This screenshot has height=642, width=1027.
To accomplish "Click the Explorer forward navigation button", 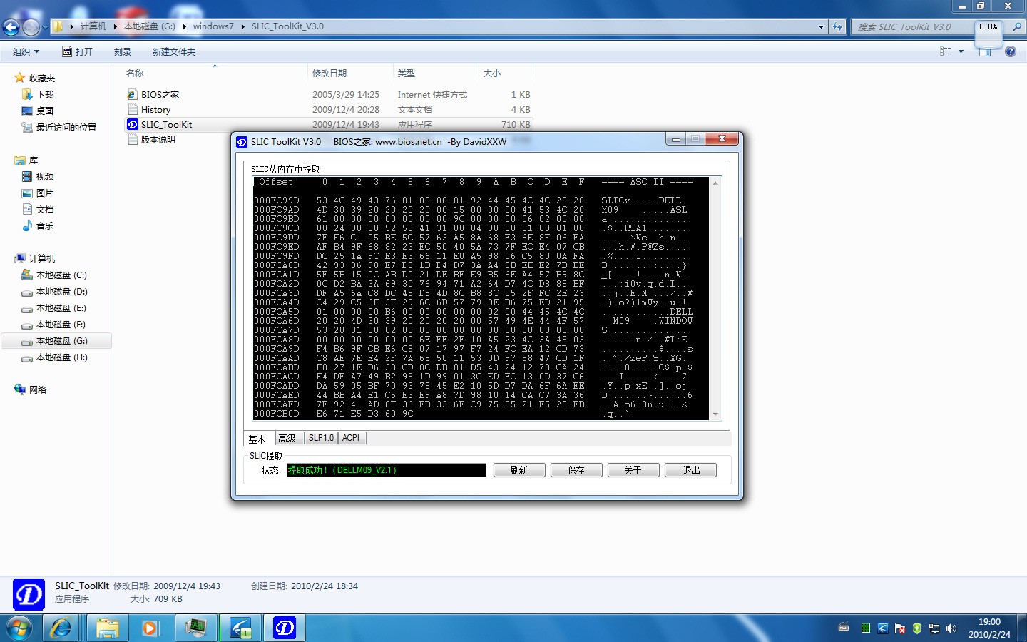I will click(31, 27).
